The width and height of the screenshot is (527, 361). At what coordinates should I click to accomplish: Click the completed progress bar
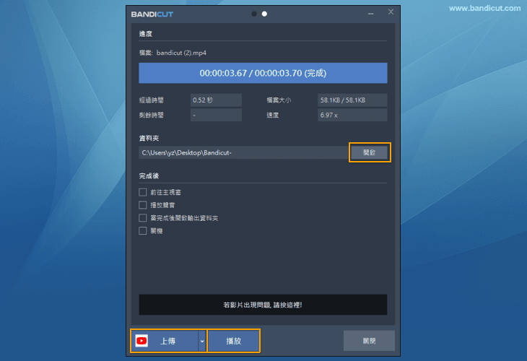(263, 73)
